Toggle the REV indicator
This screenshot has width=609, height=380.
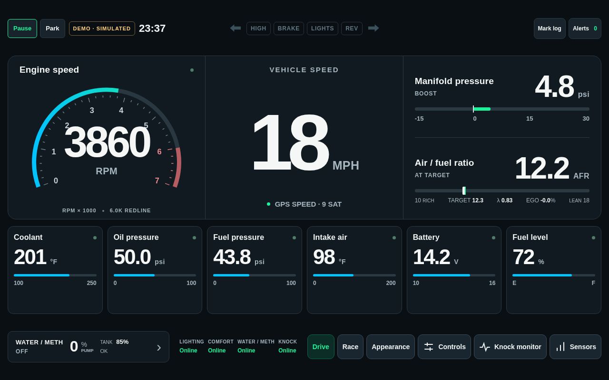[352, 28]
